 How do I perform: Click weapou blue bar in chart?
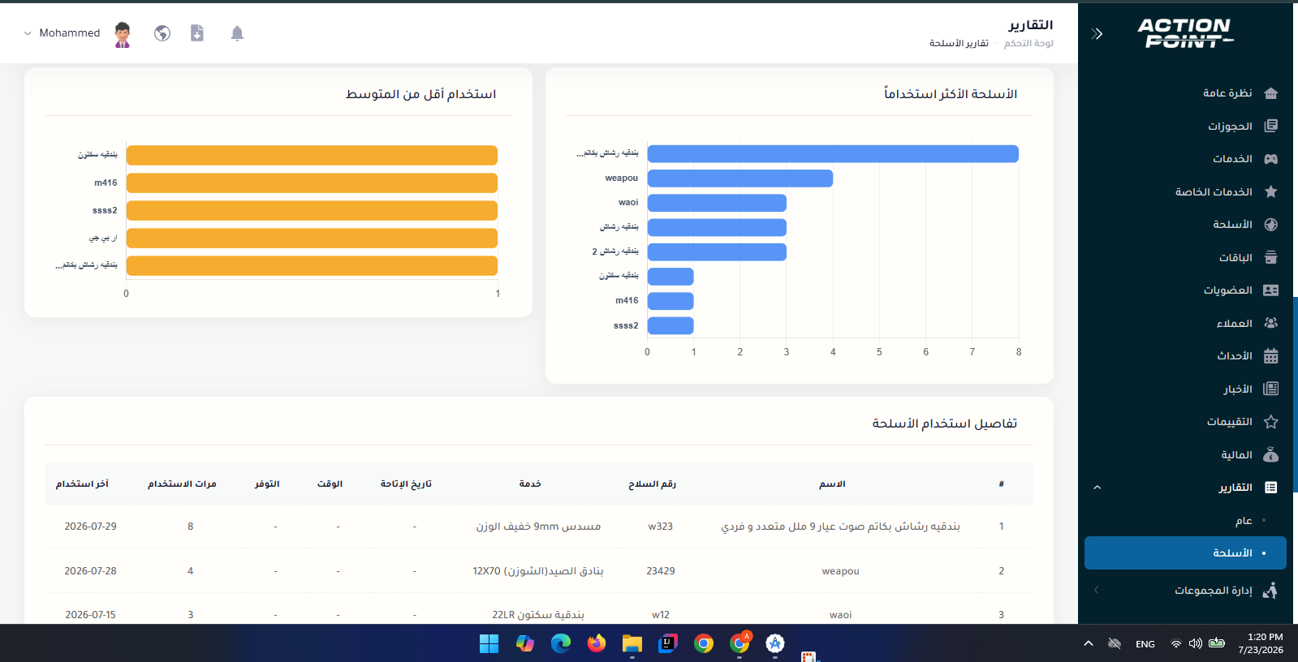coord(740,178)
